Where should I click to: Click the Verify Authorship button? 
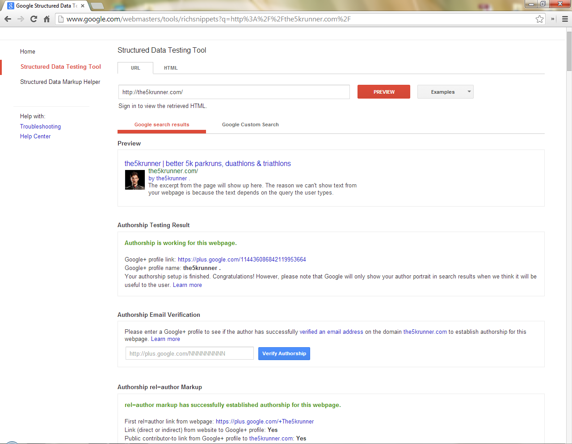[284, 353]
